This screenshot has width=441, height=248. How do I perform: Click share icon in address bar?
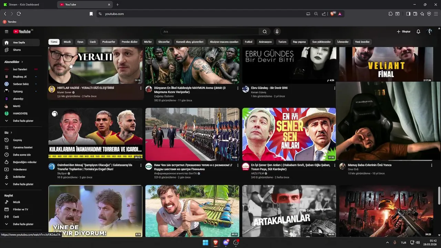pos(324,14)
